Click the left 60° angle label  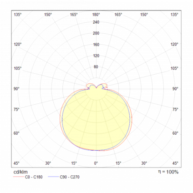tap(16, 133)
